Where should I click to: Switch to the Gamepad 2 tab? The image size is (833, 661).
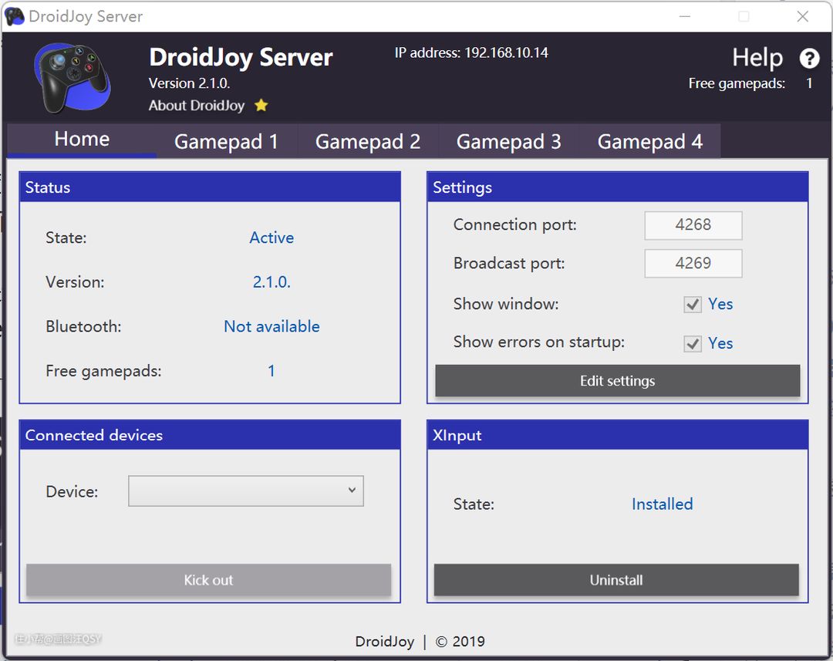click(x=368, y=142)
